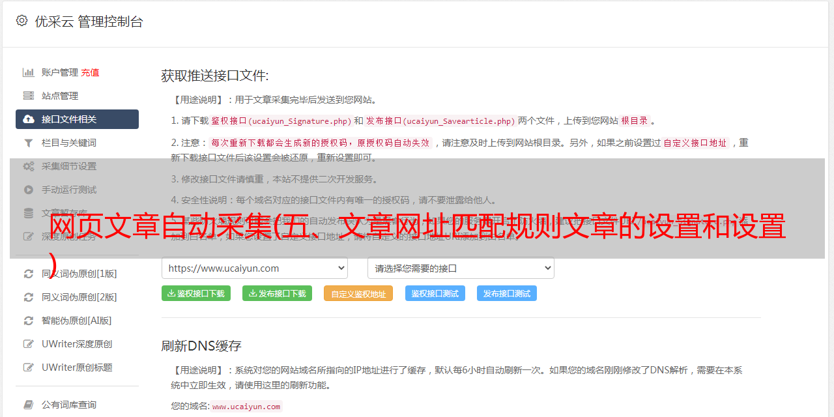Click the 刷新DNS缓存 heading

tap(201, 345)
